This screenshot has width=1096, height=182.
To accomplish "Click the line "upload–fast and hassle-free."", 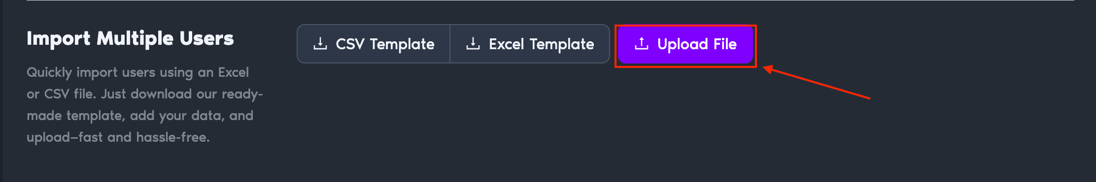I will point(118,137).
